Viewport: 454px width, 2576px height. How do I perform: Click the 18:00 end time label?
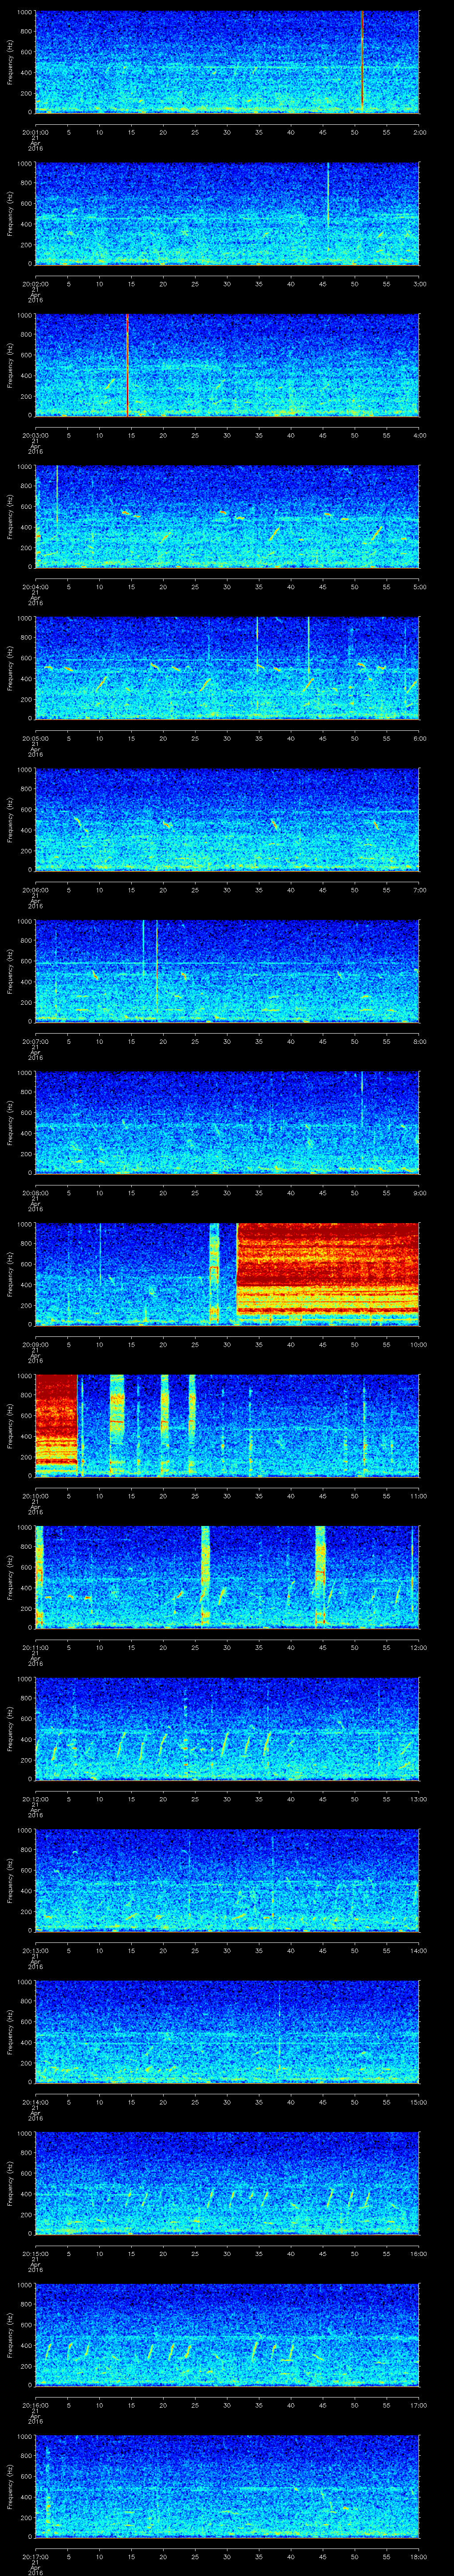pyautogui.click(x=418, y=2556)
